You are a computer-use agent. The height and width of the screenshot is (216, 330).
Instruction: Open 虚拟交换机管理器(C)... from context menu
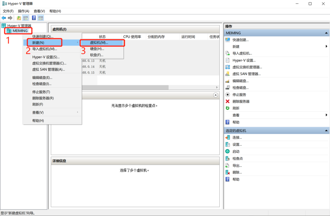tap(52, 63)
